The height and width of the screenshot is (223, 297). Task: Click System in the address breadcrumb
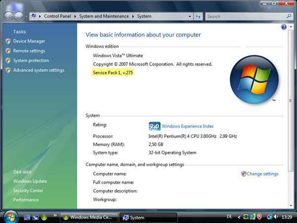click(144, 16)
